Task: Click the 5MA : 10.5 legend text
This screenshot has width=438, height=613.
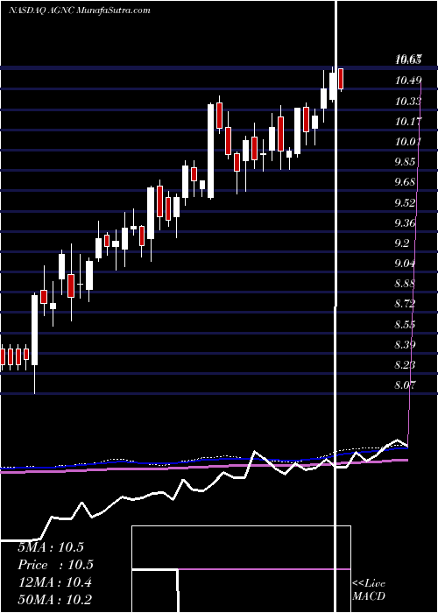Action: [x=51, y=547]
